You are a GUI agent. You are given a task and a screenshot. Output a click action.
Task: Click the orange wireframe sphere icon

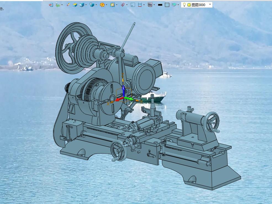coord(102,5)
